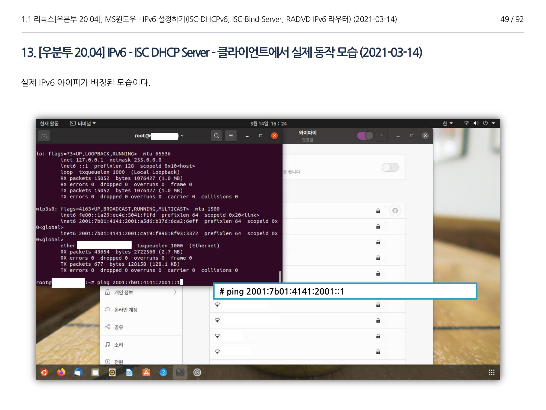Screen dimensions: 546x410
Task: Open the terminal hamburger menu
Action: tap(231, 136)
